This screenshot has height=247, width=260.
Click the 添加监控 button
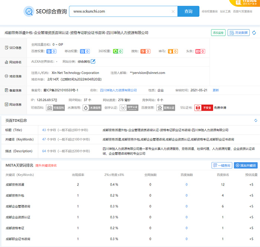218,33
